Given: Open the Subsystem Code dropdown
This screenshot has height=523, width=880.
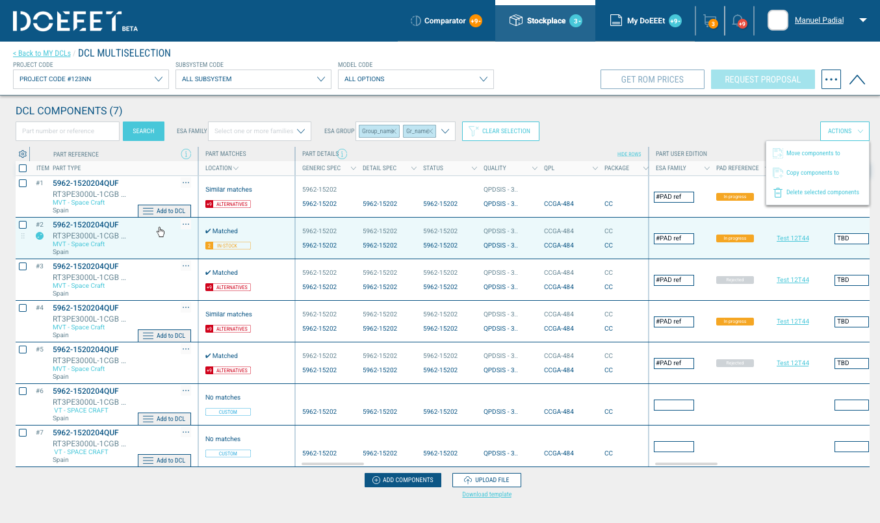Looking at the screenshot, I should (x=253, y=79).
